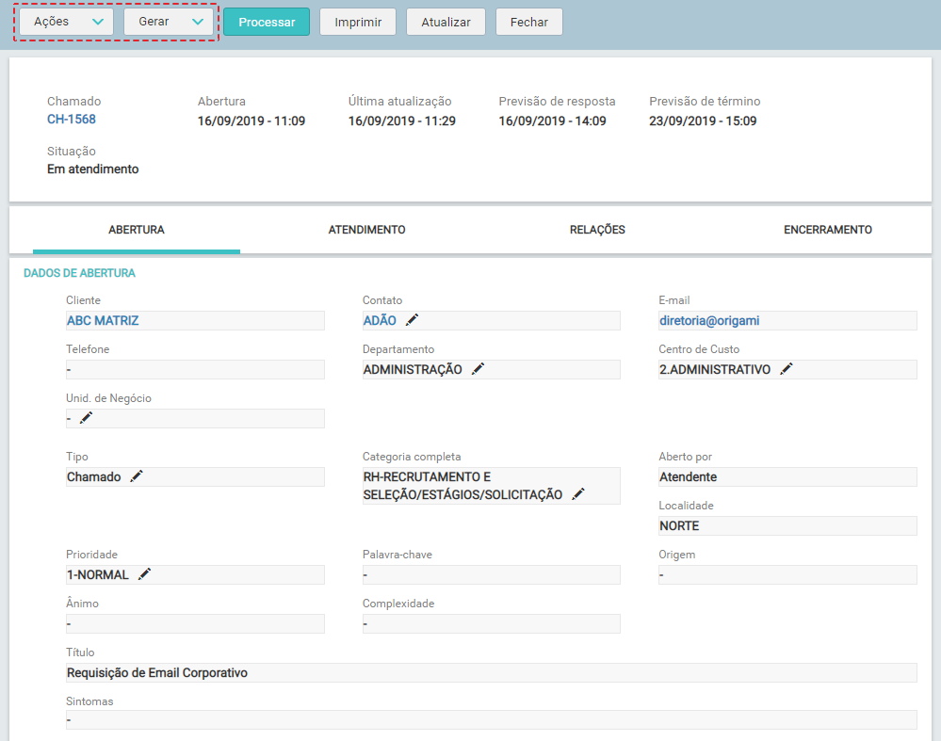Image resolution: width=941 pixels, height=741 pixels.
Task: Click Previsão de término 23/09/2019 - 15:09
Action: [x=703, y=121]
